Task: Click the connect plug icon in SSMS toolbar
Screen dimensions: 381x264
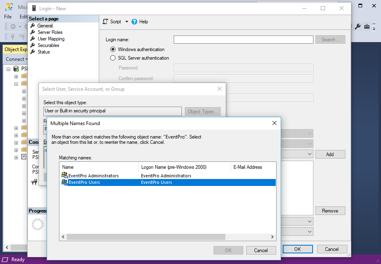Action: 13,37
